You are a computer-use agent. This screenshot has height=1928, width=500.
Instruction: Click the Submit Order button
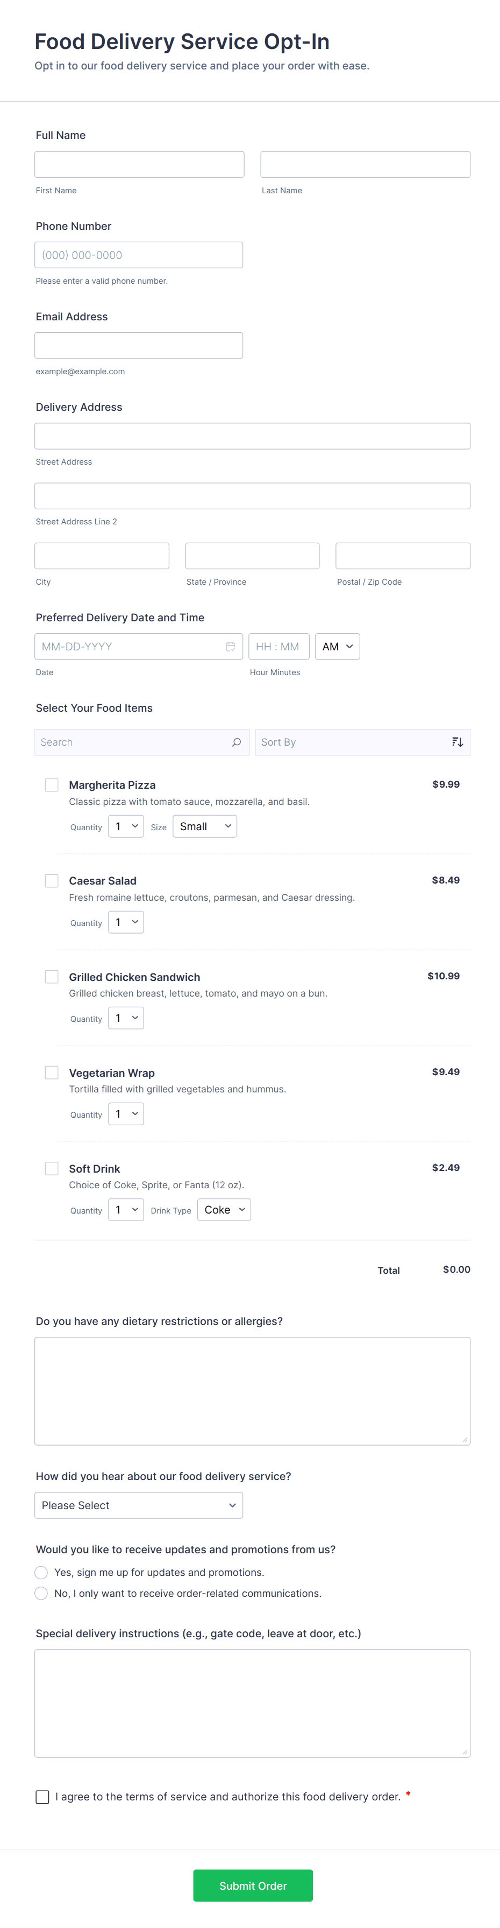tap(253, 1885)
